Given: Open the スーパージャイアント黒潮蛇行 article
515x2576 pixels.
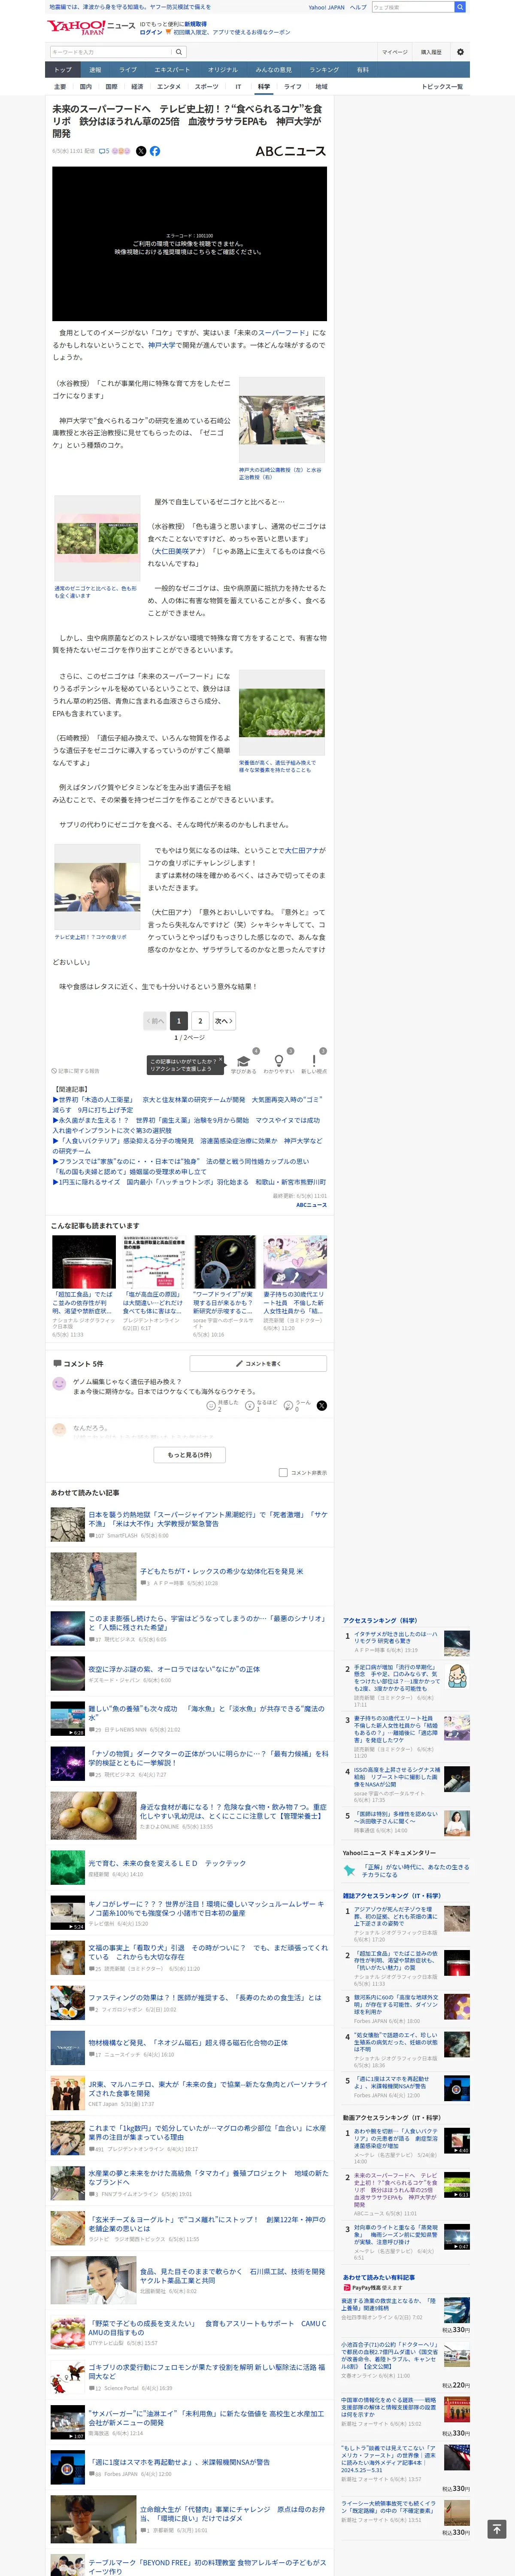Looking at the screenshot, I should [208, 1519].
